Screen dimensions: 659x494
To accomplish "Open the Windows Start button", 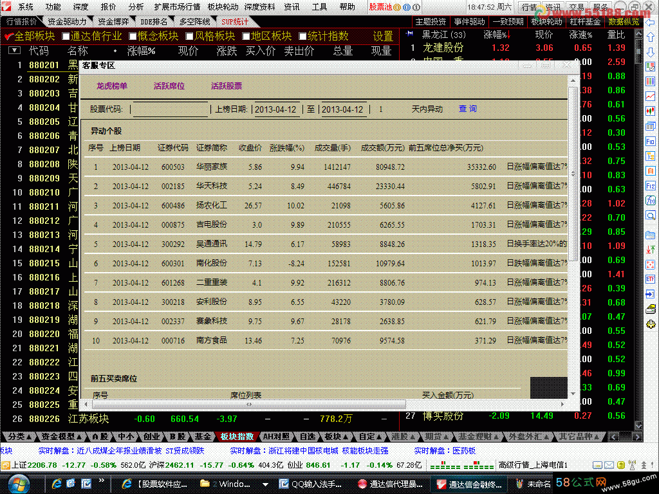I will pos(19,484).
